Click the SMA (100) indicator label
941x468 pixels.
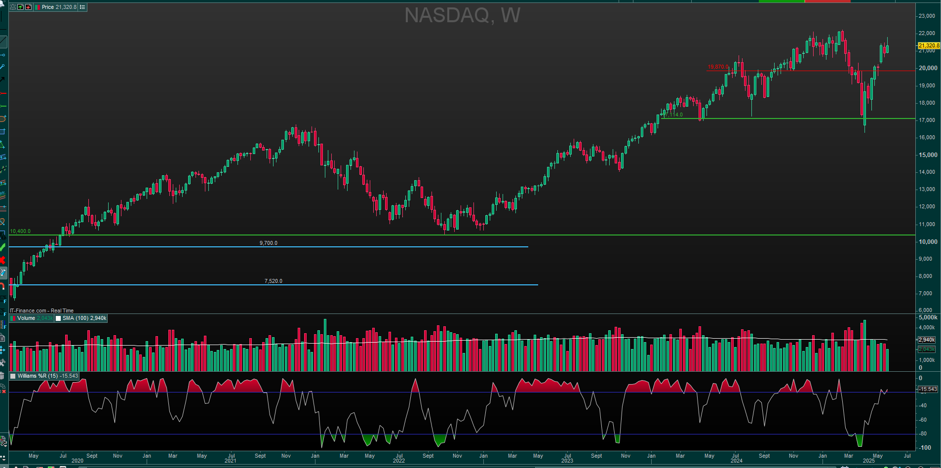pyautogui.click(x=75, y=318)
